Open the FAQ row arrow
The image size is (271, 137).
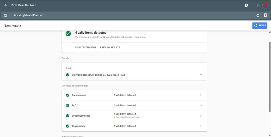(201, 106)
